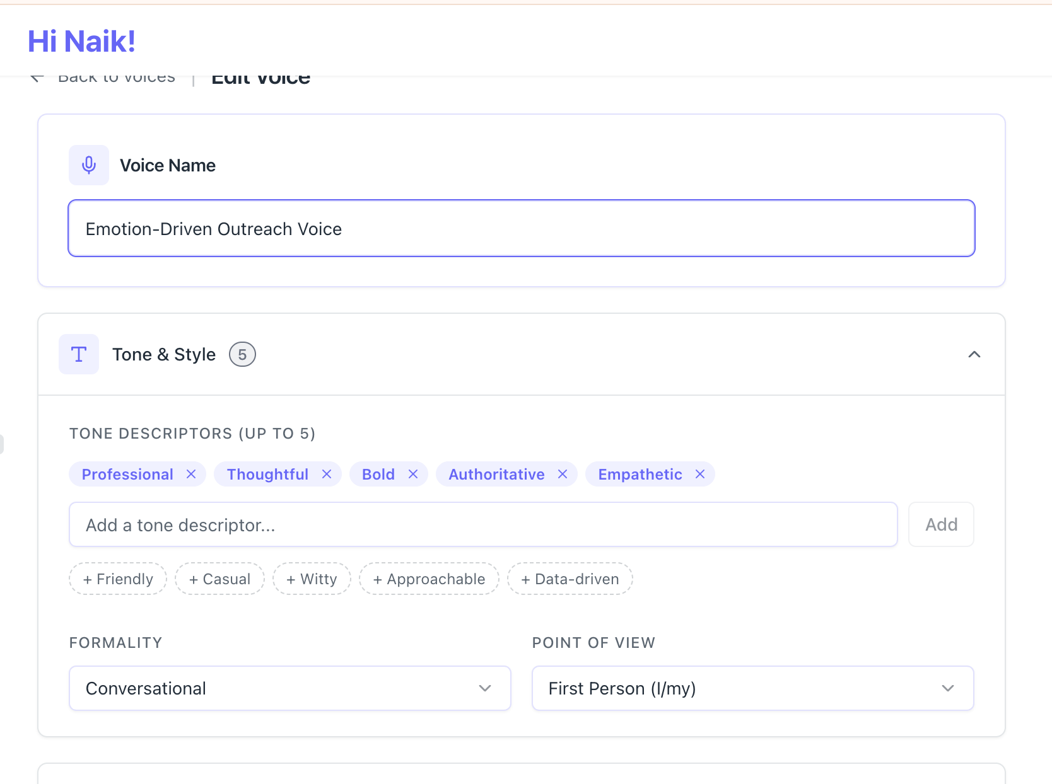Remove the Empathetic tone tag
The image size is (1052, 784).
tap(700, 474)
